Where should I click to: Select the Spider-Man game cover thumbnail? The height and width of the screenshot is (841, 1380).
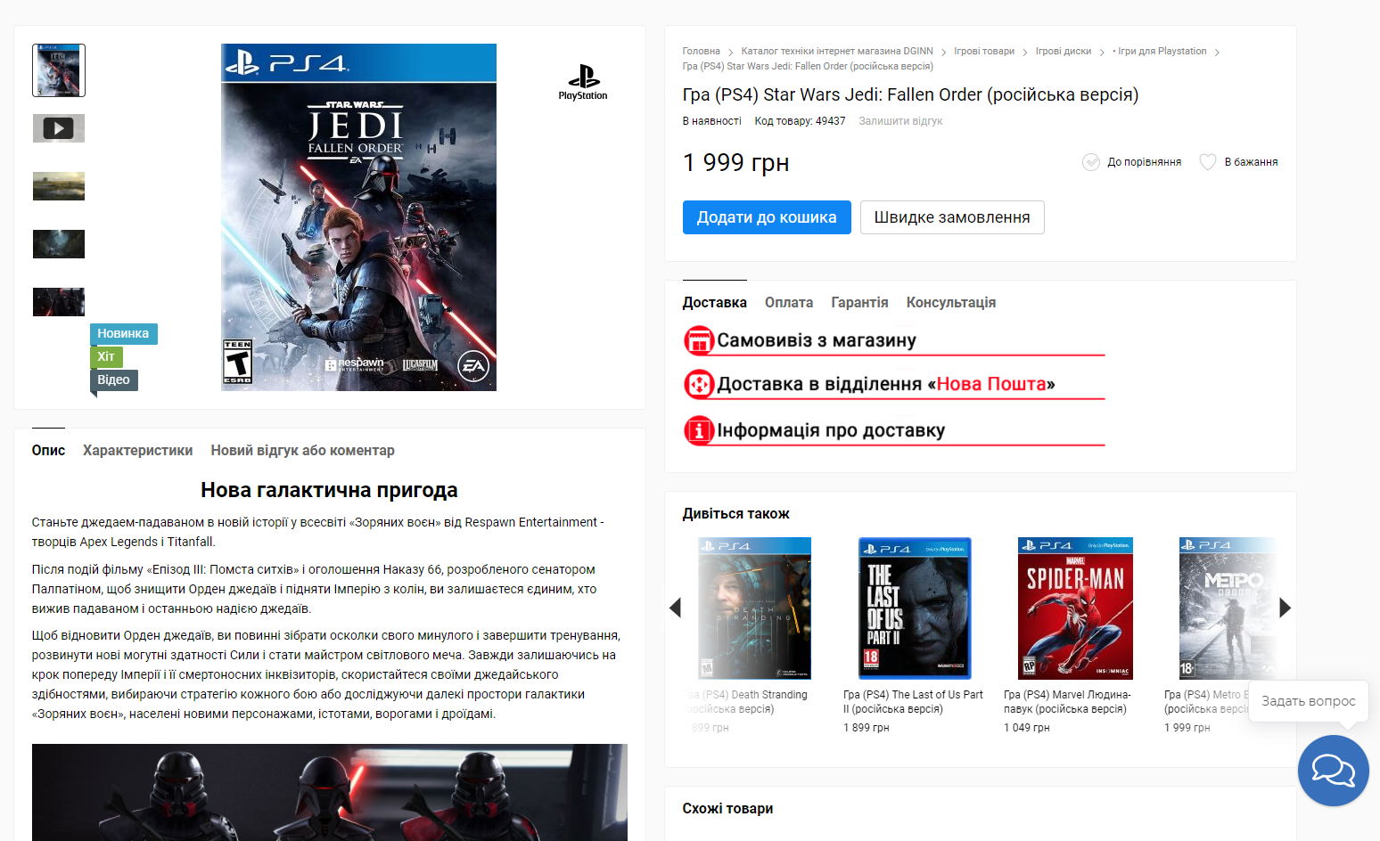[1075, 608]
